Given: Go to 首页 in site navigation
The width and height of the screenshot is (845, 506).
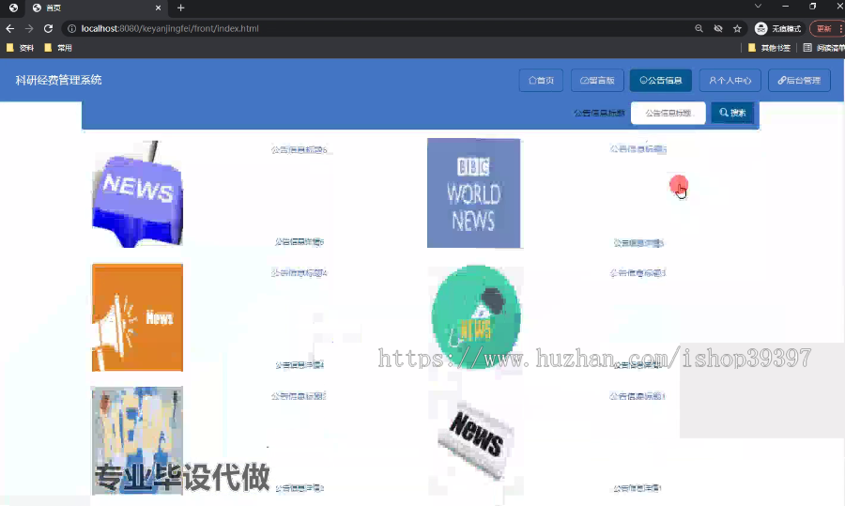Looking at the screenshot, I should (541, 81).
